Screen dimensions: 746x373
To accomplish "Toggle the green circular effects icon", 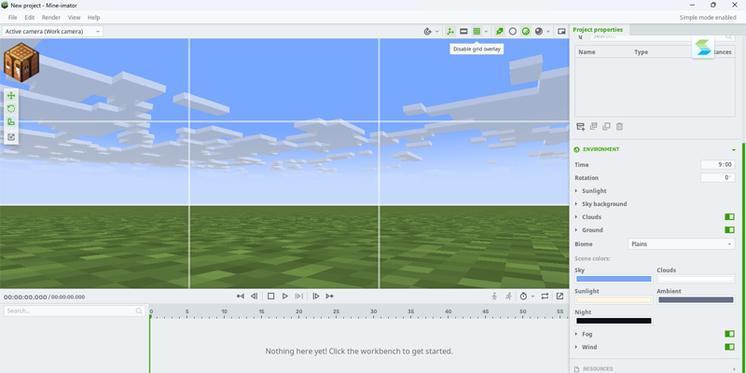I will coord(526,32).
